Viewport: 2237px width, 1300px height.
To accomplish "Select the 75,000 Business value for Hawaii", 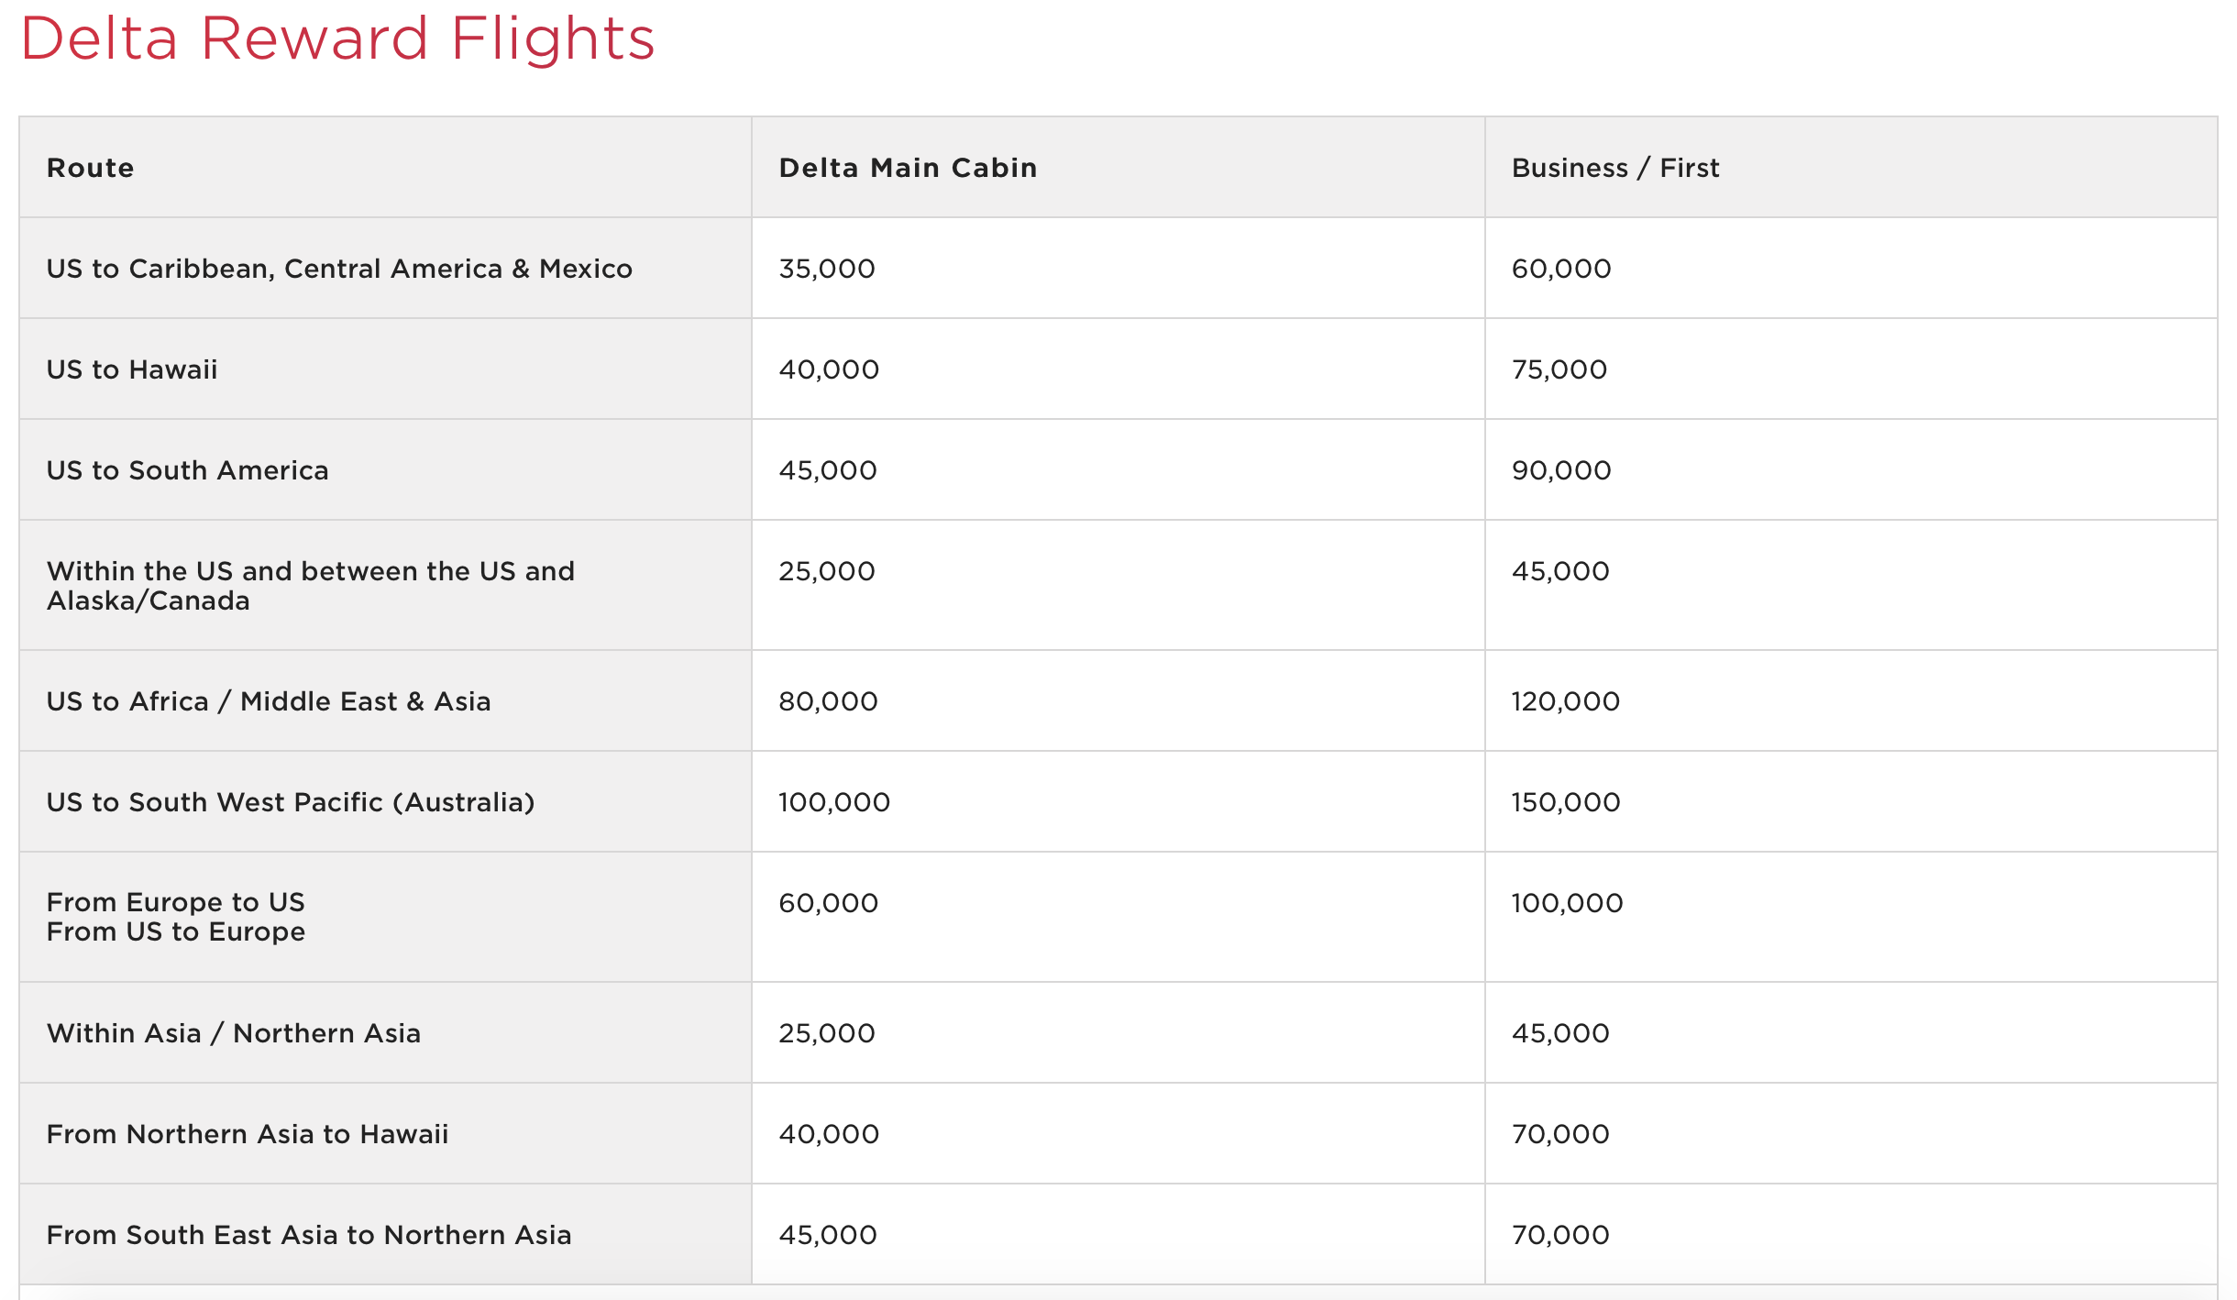I will coord(1559,369).
